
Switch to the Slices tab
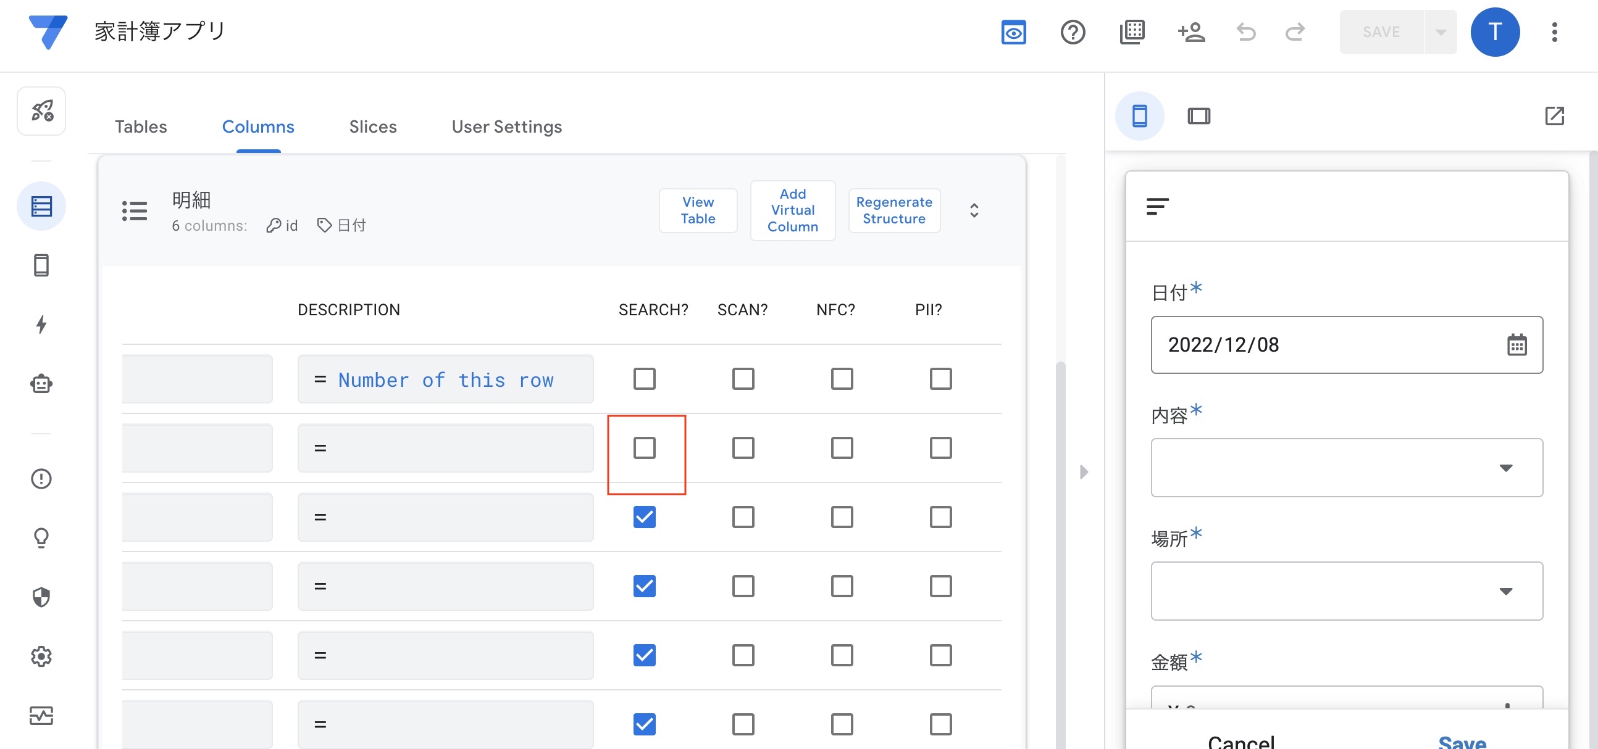pos(372,126)
